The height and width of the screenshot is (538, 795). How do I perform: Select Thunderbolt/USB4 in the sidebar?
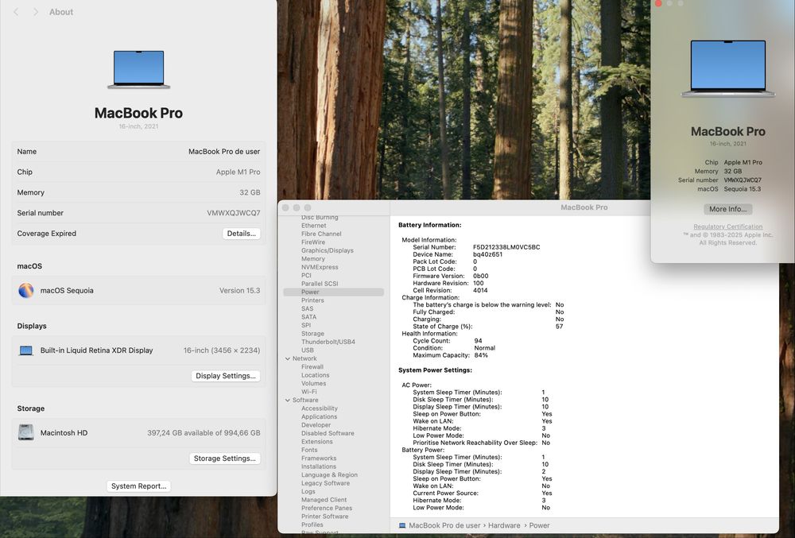click(328, 342)
